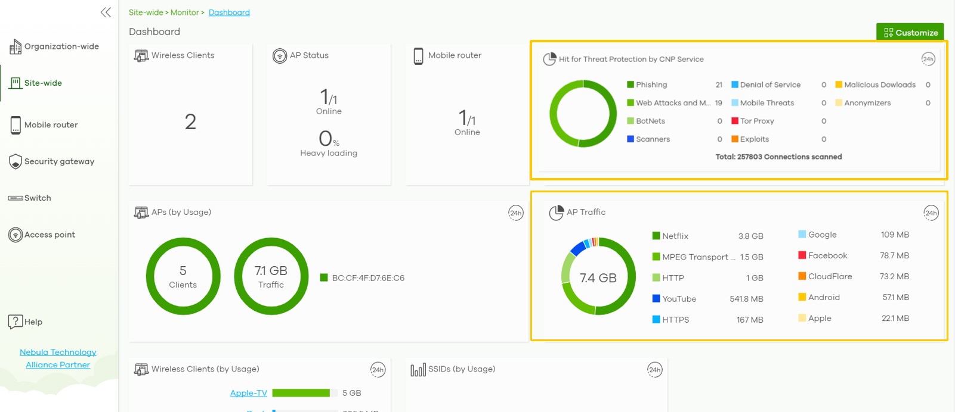Click the Mobile router sidebar icon

[16, 125]
